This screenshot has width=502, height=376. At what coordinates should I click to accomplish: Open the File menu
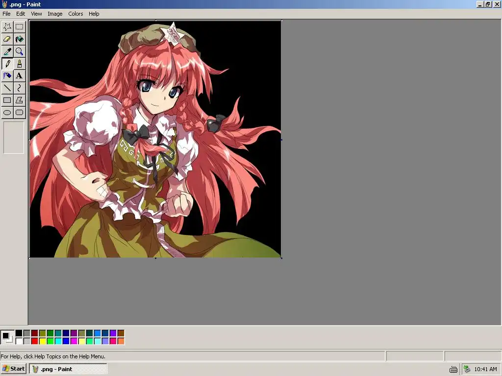coord(6,14)
